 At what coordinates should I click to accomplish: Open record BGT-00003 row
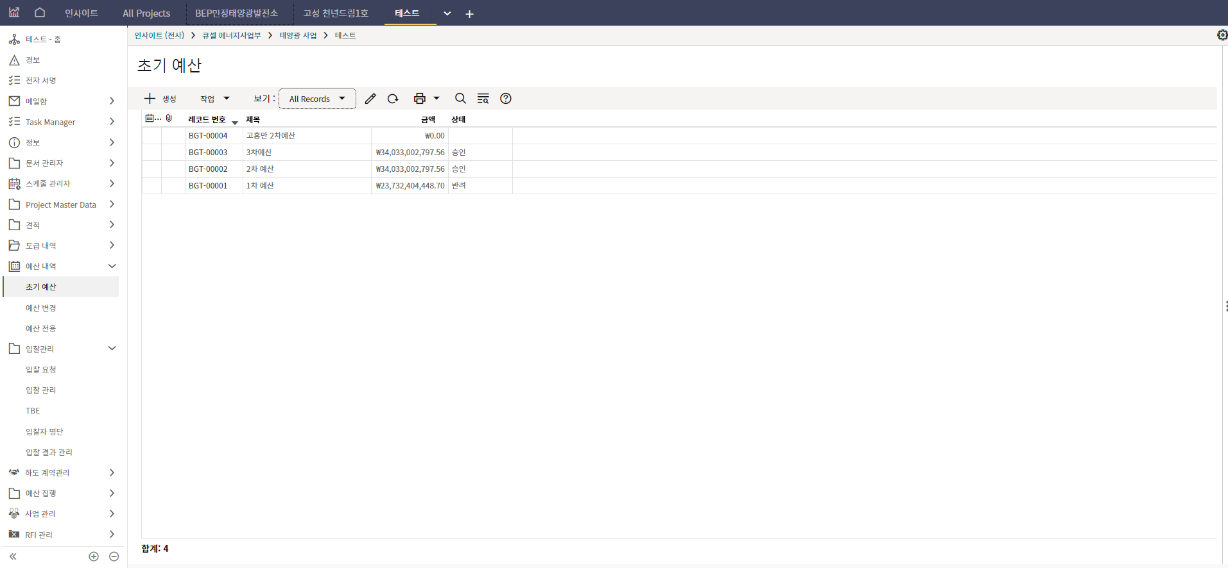[208, 153]
